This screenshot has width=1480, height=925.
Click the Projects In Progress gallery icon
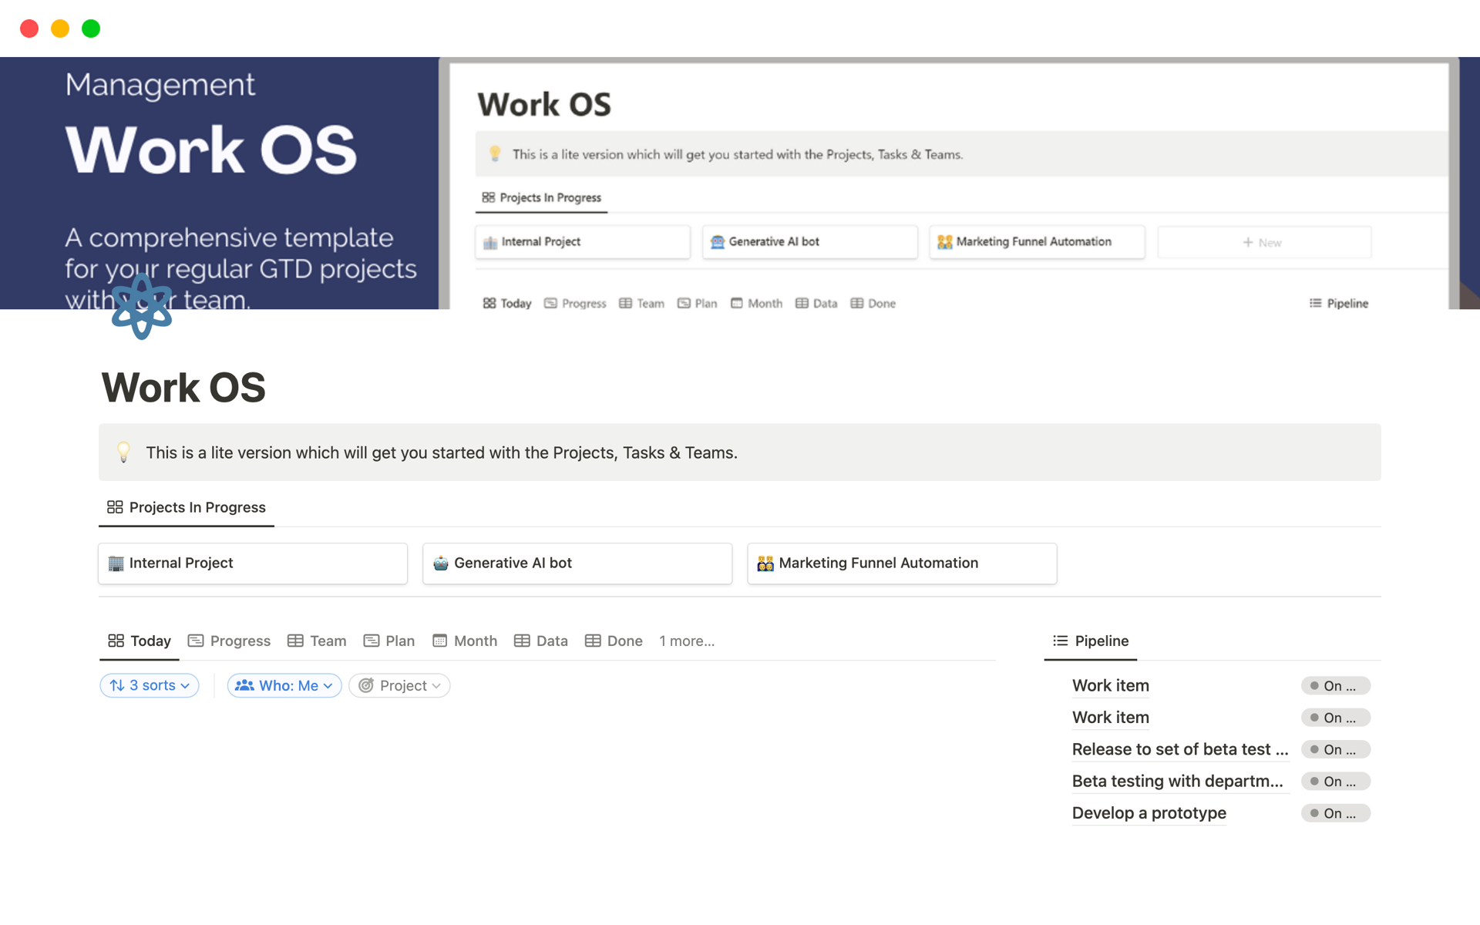point(115,507)
